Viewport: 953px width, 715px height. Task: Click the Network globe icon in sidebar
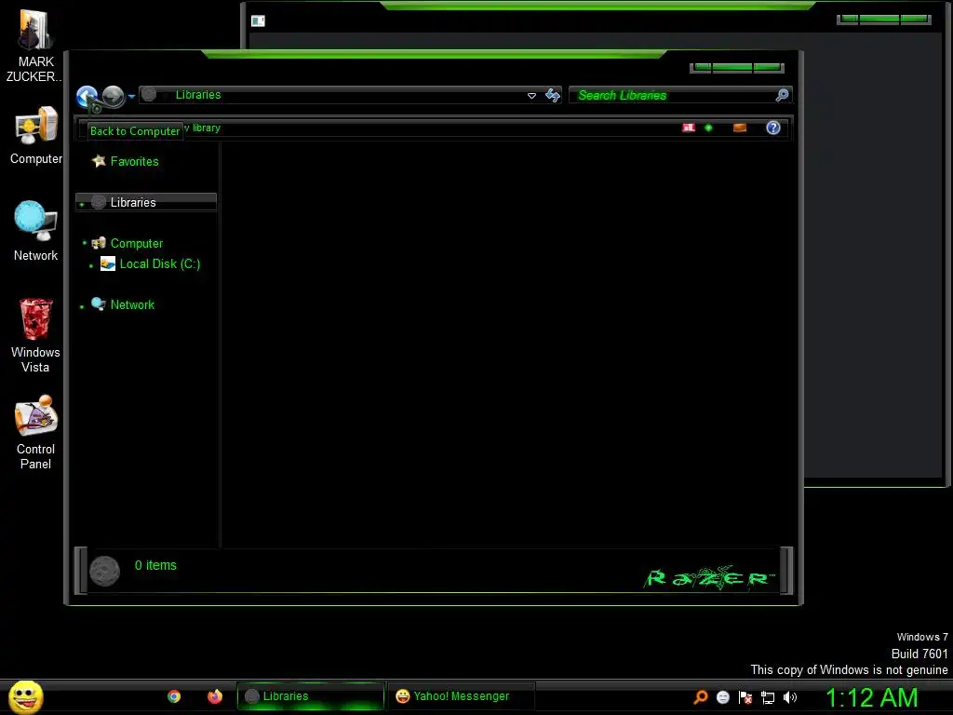[x=99, y=304]
